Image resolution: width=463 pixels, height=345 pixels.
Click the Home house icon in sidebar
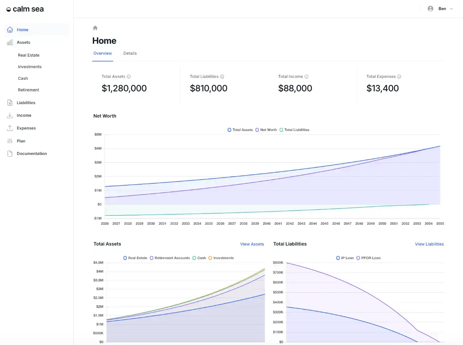tap(10, 30)
